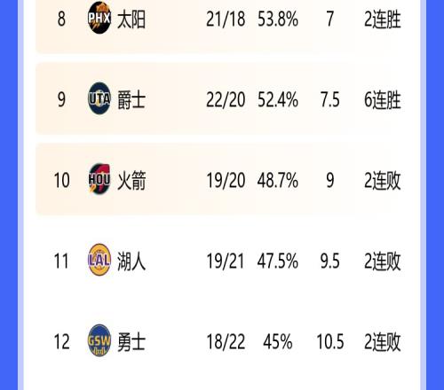Select the 10.5 games behind value
The image size is (444, 390).
330,342
